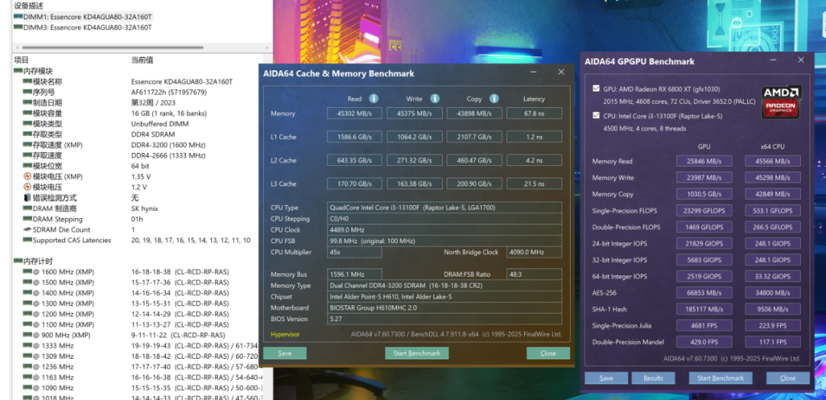Click the serial number row icon
The width and height of the screenshot is (826, 400).
(28, 93)
